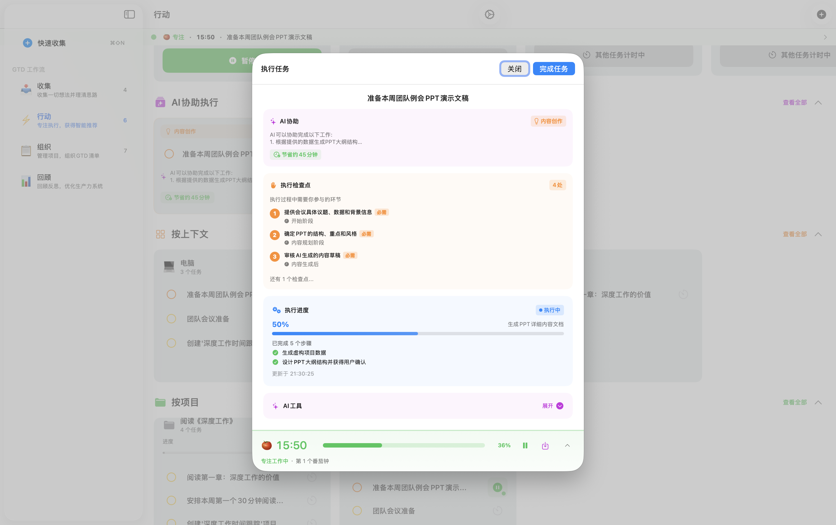Image resolution: width=836 pixels, height=525 pixels.
Task: Click the save icon in the timer bar
Action: 545,445
